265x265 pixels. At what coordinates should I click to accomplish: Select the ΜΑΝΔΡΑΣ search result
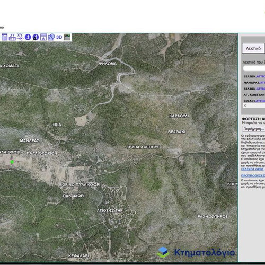(x=254, y=83)
